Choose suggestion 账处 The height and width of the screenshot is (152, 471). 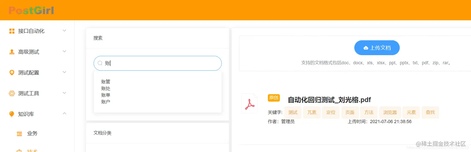click(x=106, y=88)
